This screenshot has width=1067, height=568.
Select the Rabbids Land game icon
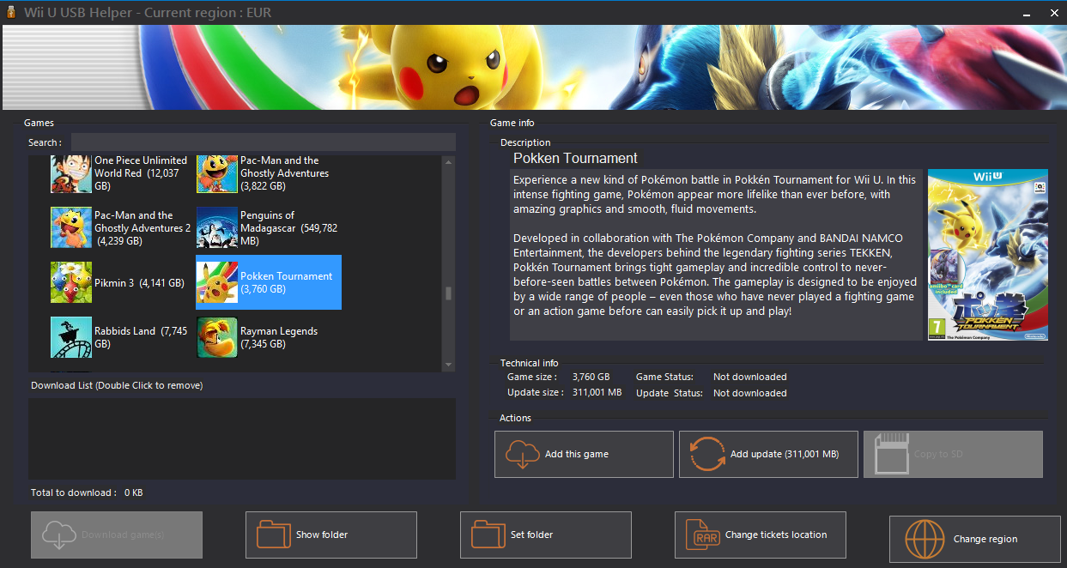(x=71, y=337)
